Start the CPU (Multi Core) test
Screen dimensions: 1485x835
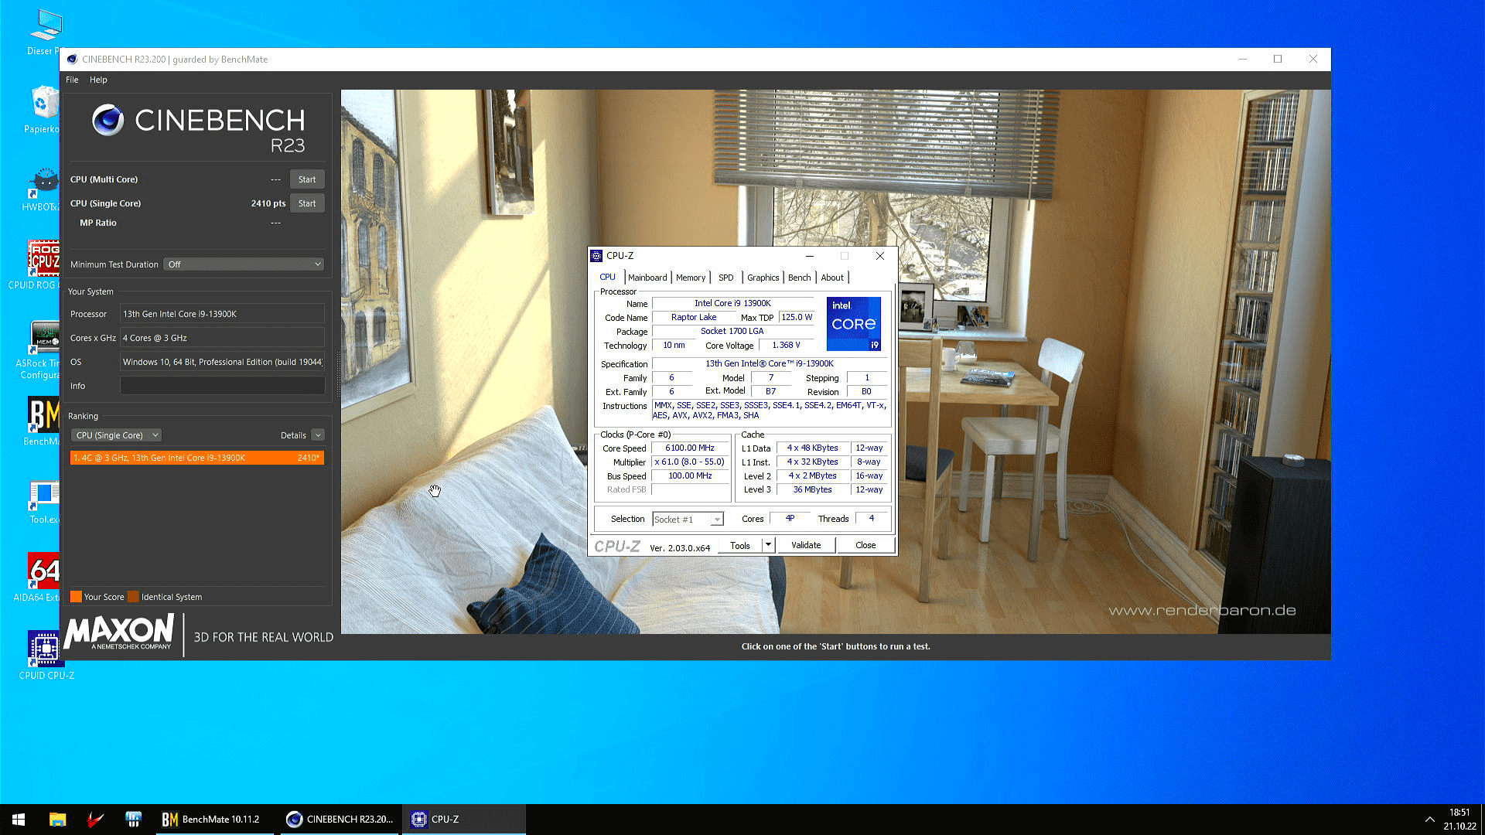tap(307, 179)
